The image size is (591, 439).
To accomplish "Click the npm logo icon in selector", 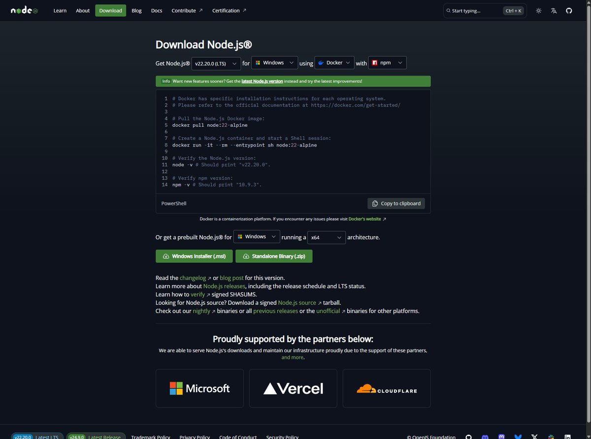I will click(x=375, y=63).
